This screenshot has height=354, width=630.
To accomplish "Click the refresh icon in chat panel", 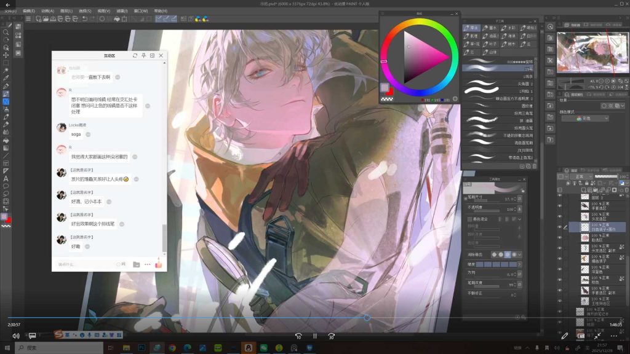I will [135, 55].
